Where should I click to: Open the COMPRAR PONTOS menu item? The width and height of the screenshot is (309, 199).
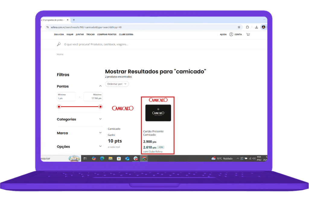coord(107,34)
